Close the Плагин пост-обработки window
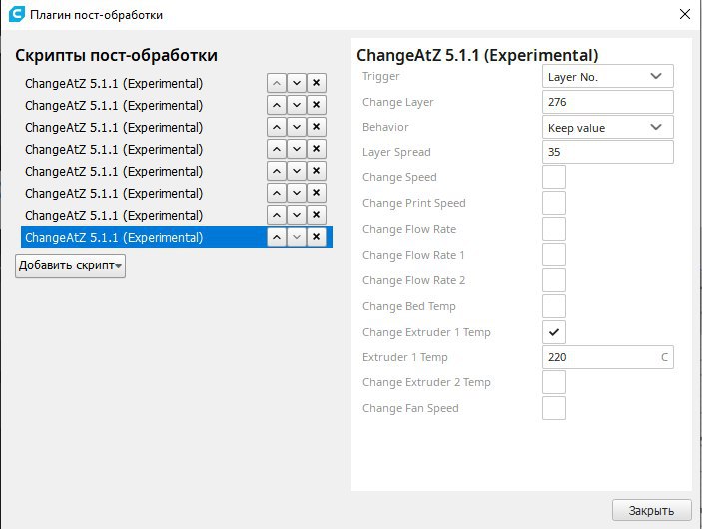The height and width of the screenshot is (529, 702). coord(685,14)
